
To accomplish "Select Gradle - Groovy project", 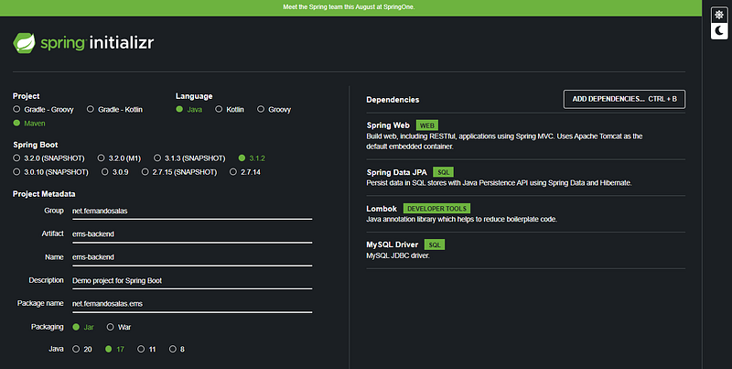I will tap(43, 109).
